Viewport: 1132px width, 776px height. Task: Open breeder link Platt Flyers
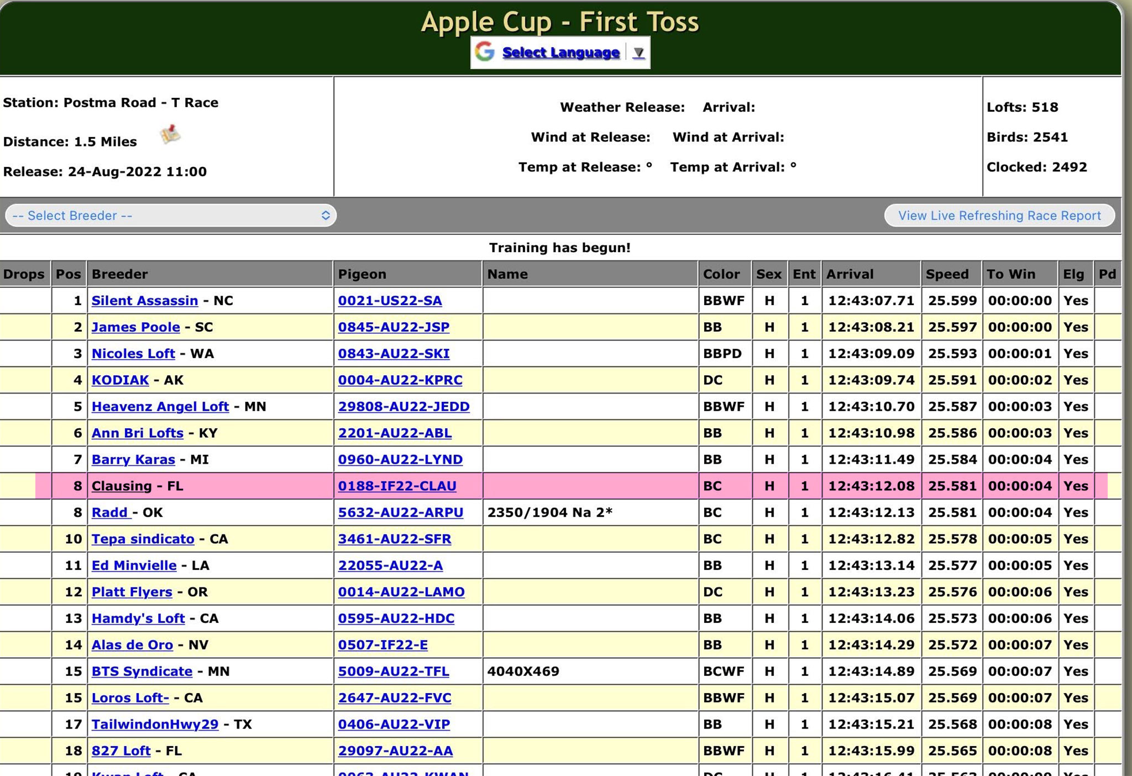pyautogui.click(x=132, y=593)
